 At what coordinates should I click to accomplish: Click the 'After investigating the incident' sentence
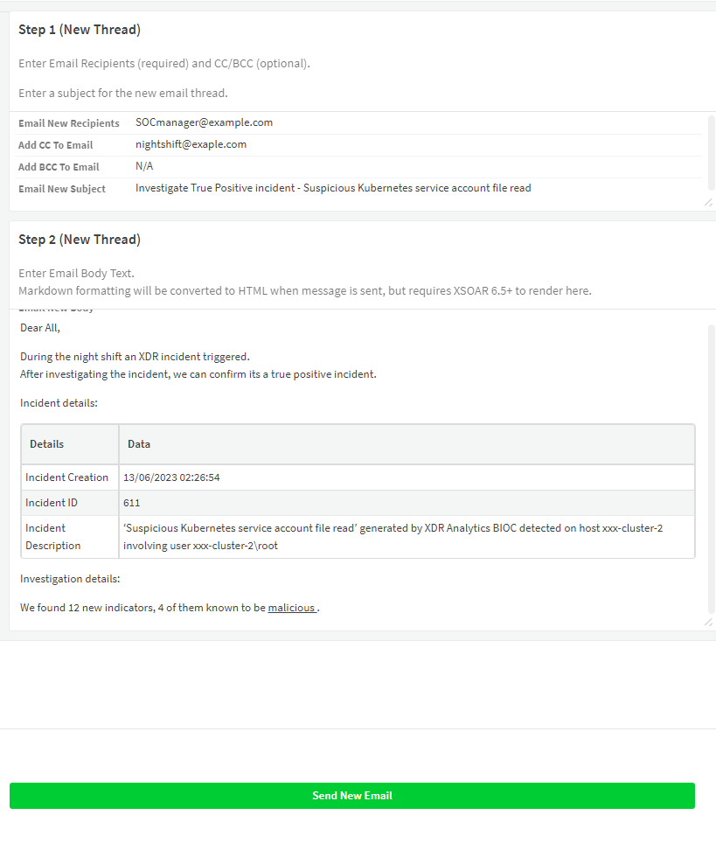(x=198, y=374)
